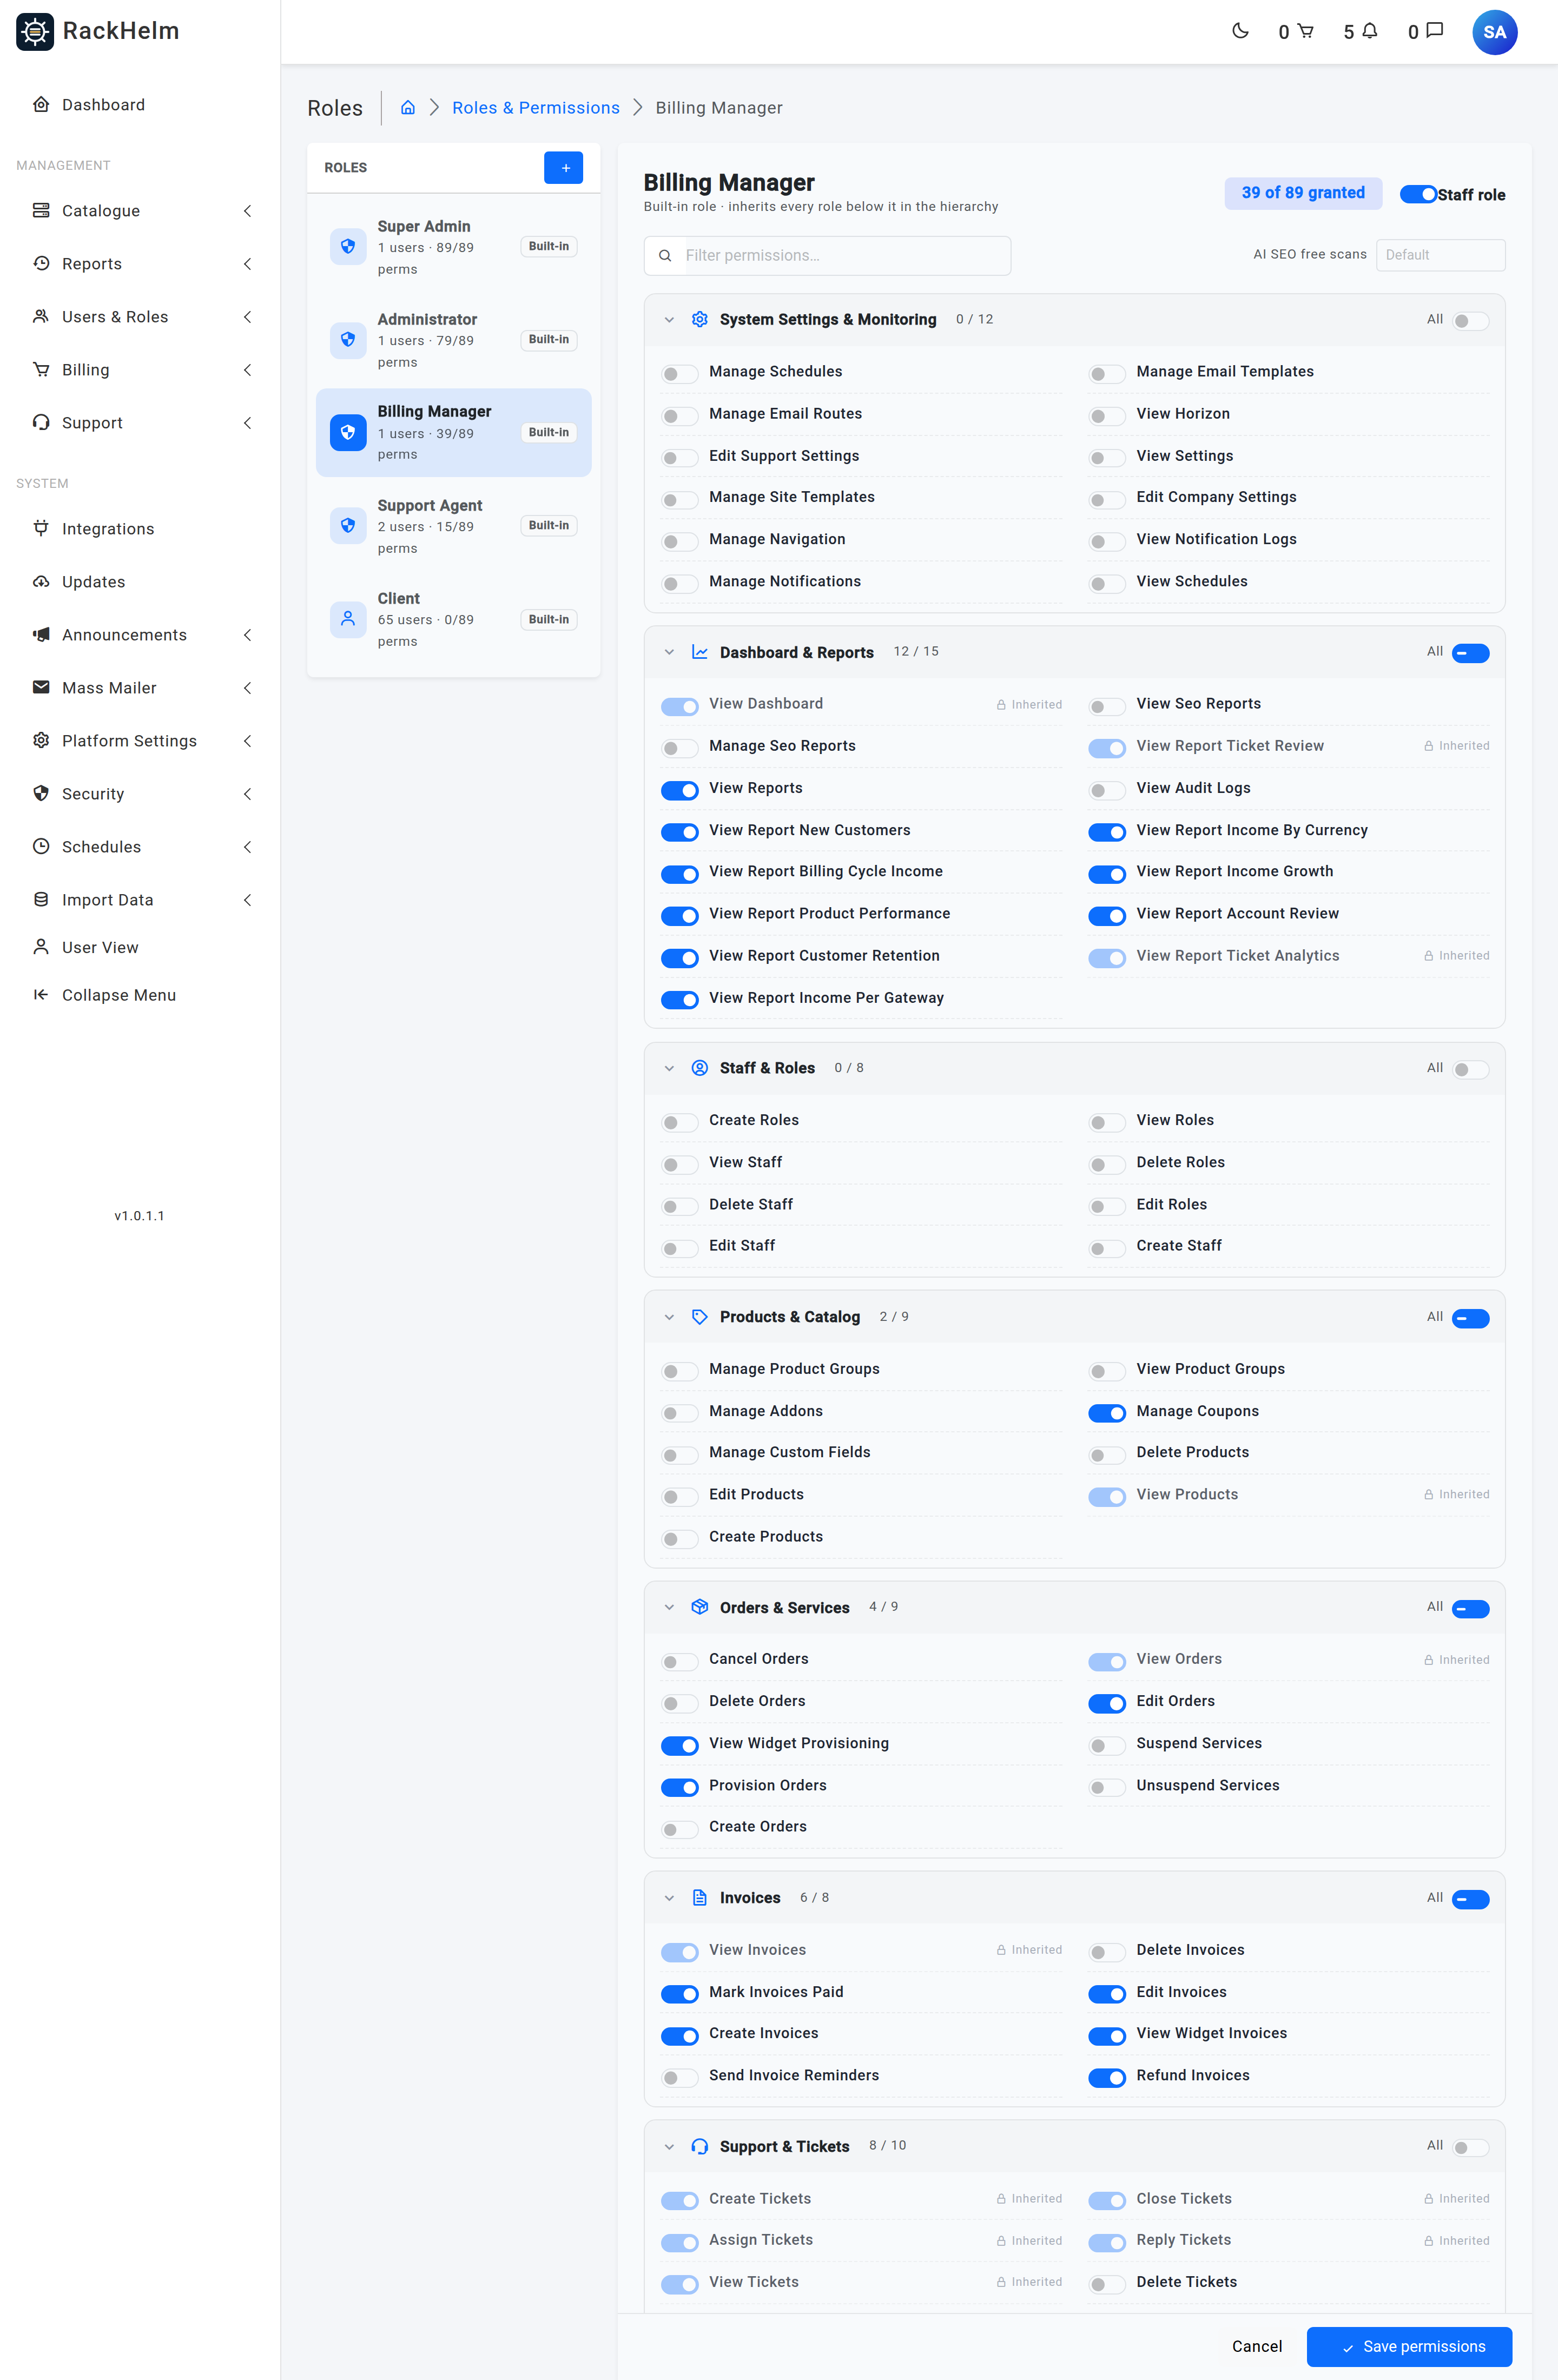Expand the Platform Settings sidebar menu
Screen dimensions: 1558x2380
coord(140,740)
